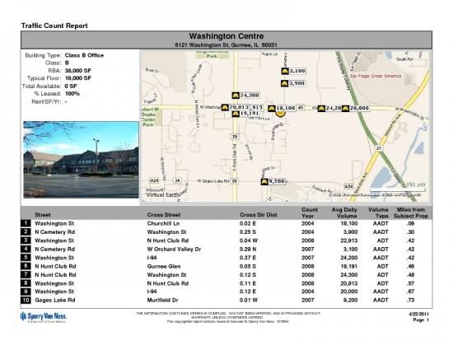Select row number badge 3 in table

pos(26,240)
